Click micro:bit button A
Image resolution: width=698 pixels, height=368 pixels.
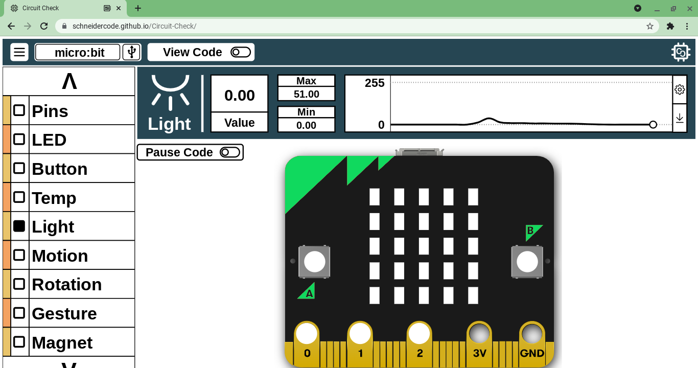314,262
